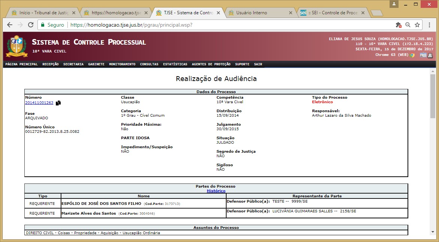Click the page vertical scrollbar

(x=433, y=150)
